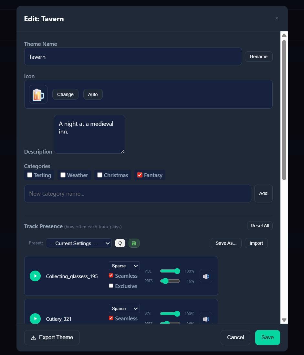The width and height of the screenshot is (304, 355).
Task: Enable Exclusive for Collecting_glassess_195
Action: click(111, 286)
